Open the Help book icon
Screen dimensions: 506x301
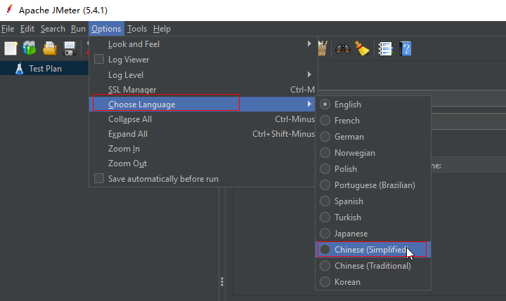pos(405,48)
